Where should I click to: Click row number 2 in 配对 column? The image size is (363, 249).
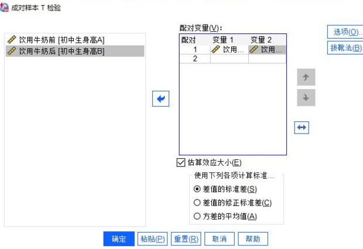[195, 59]
